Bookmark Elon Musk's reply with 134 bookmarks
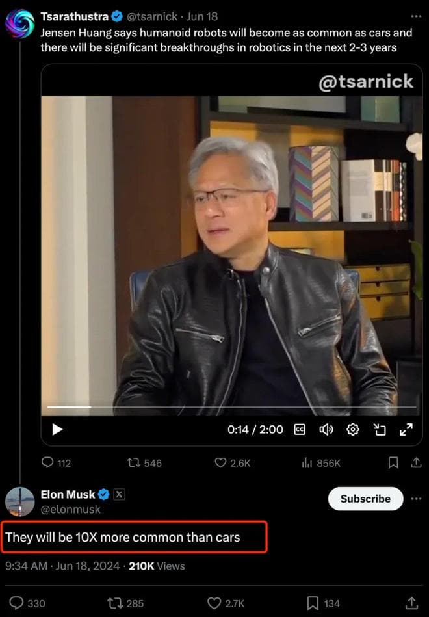429x617 pixels. point(323,603)
